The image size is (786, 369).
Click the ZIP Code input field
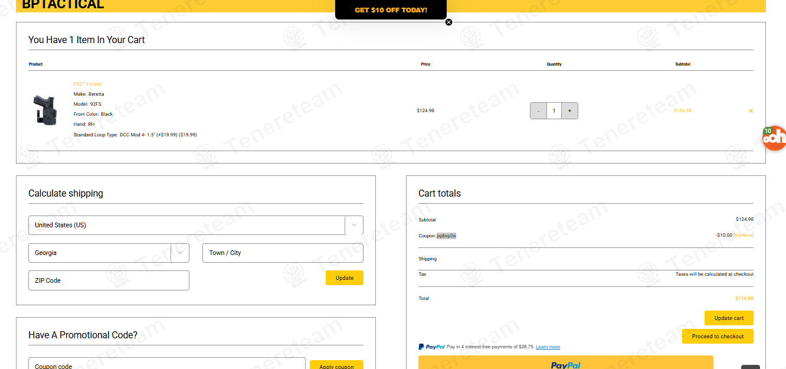(109, 280)
